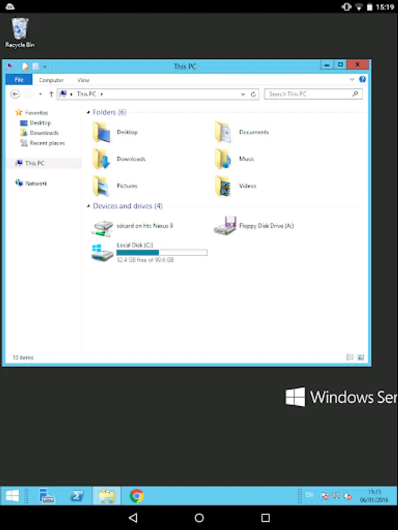Switch to Details view in status bar

350,357
